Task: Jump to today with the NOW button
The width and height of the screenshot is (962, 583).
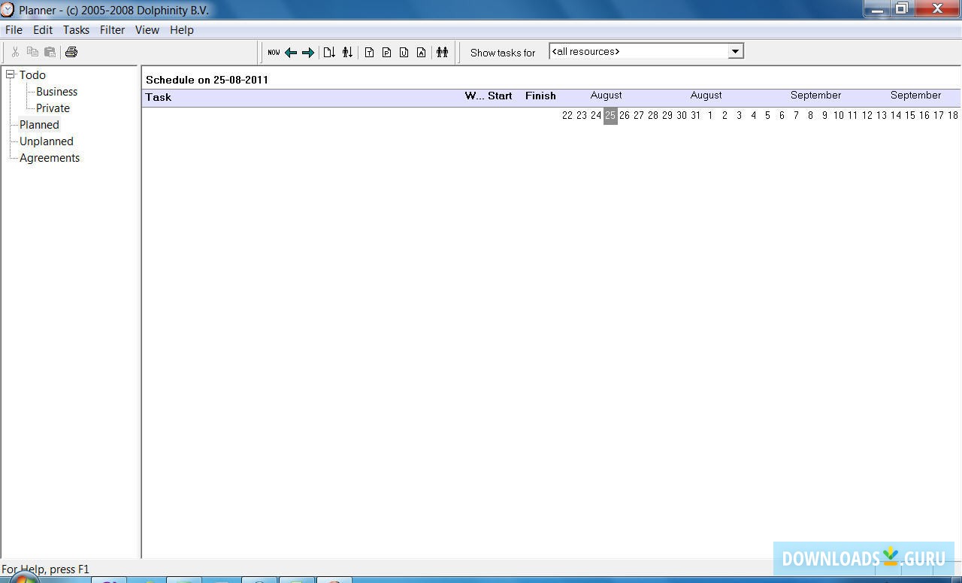Action: point(274,53)
